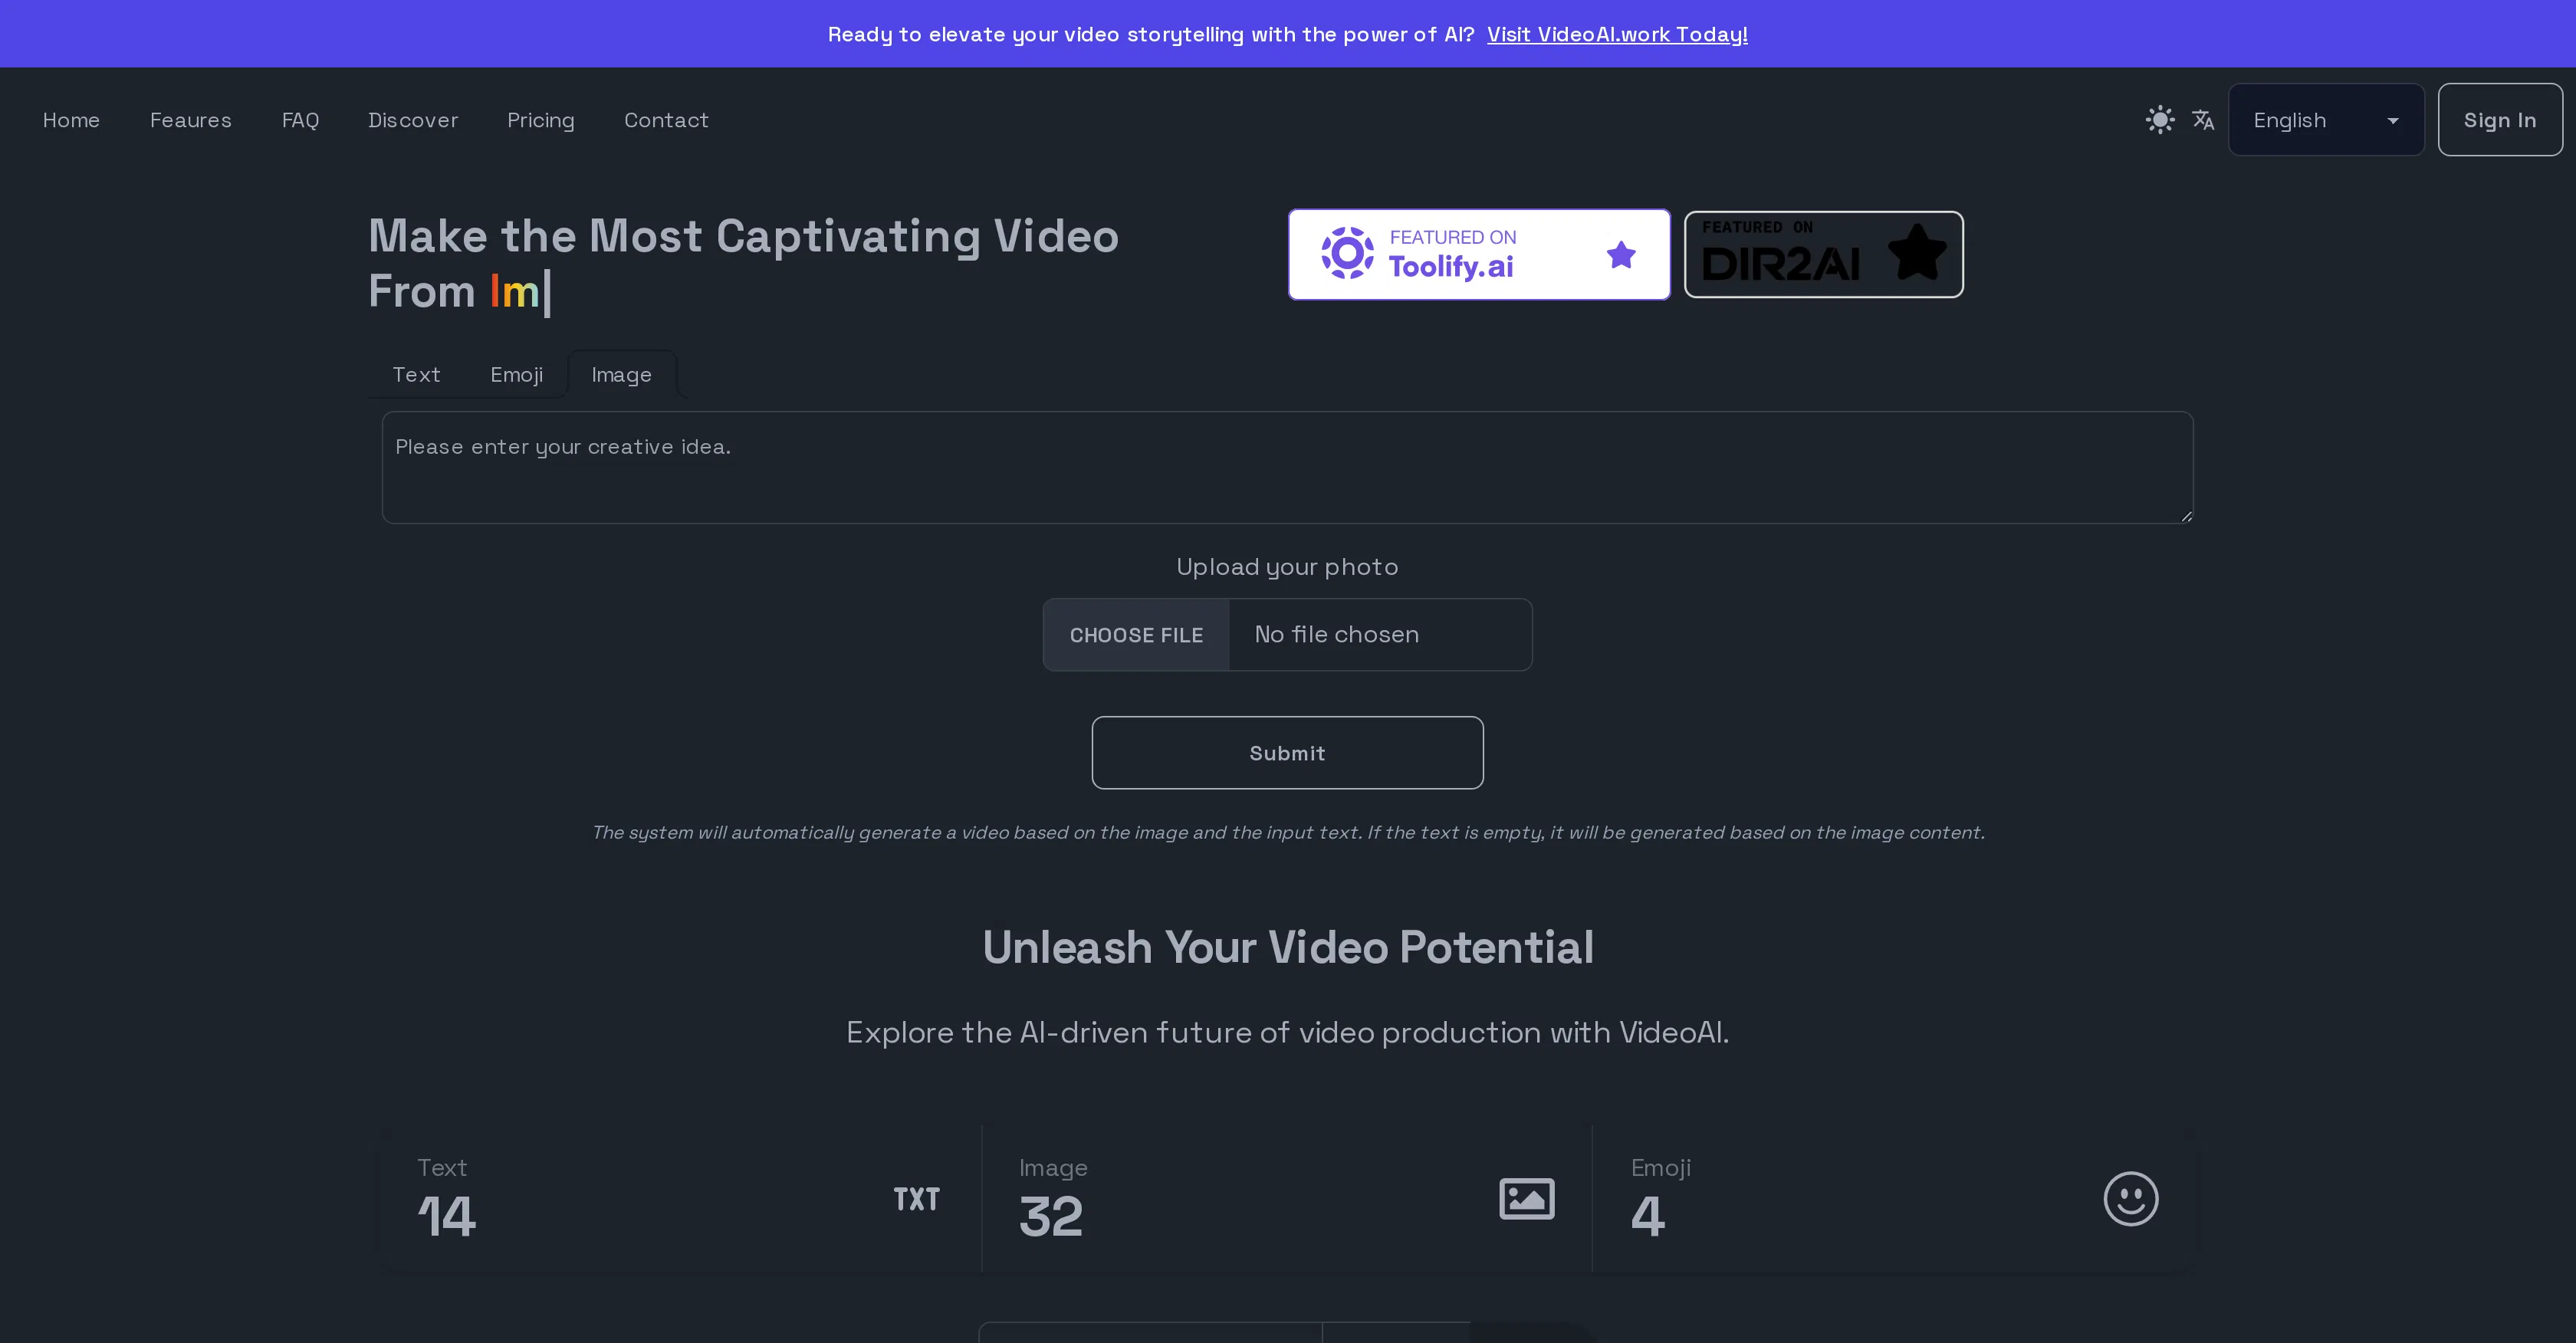Viewport: 2576px width, 1343px height.
Task: Open the Visit VideoAI.work Today link
Action: (x=1617, y=33)
